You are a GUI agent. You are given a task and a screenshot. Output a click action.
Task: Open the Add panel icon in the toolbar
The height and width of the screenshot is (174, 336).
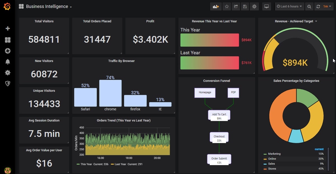click(x=216, y=6)
